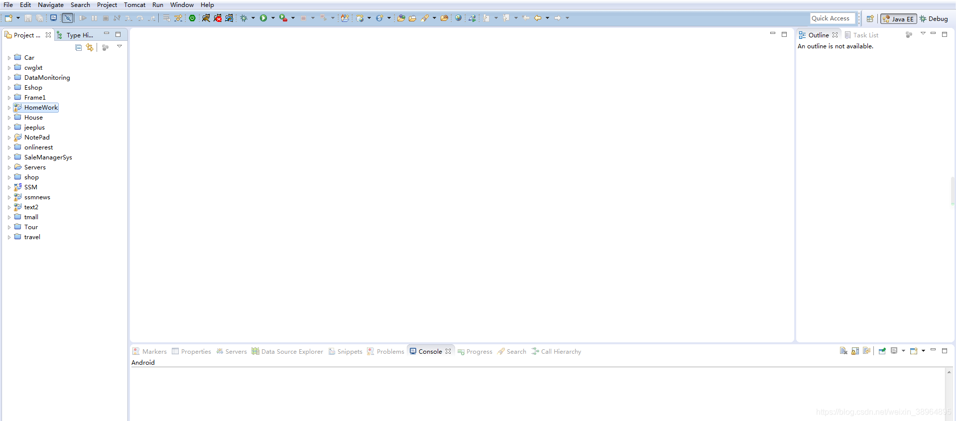Open the Display Selected Console dropdown arrow
This screenshot has width=956, height=421.
[903, 351]
